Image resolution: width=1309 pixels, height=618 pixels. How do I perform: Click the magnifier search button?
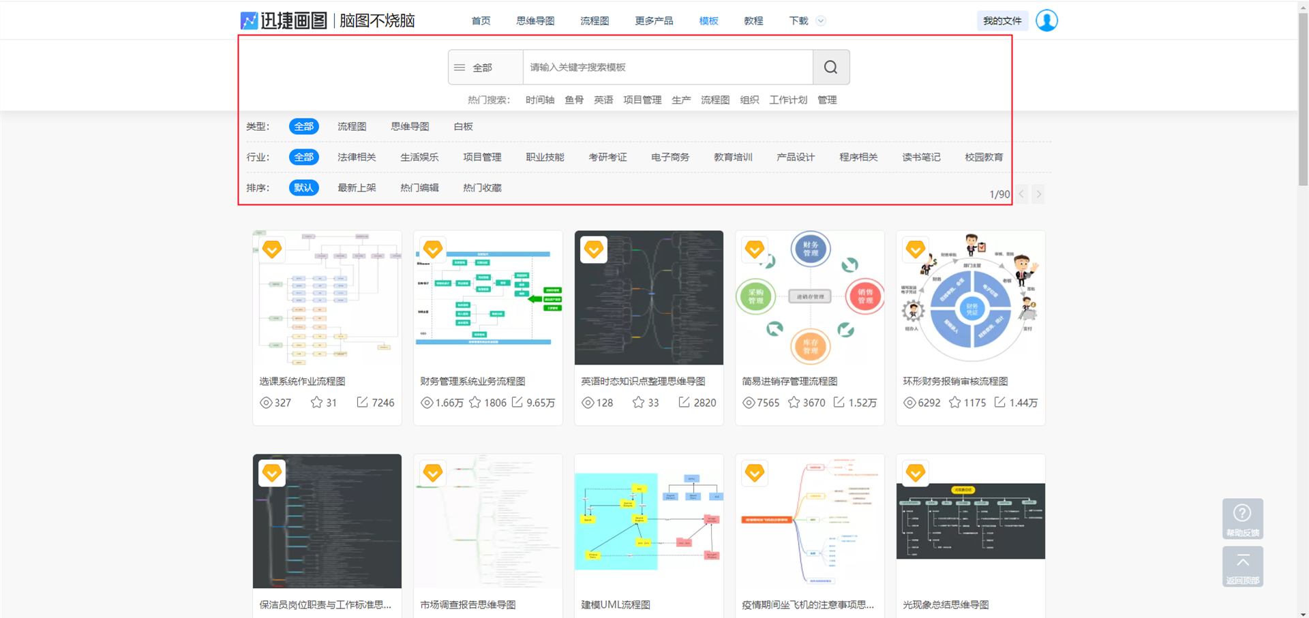click(830, 67)
